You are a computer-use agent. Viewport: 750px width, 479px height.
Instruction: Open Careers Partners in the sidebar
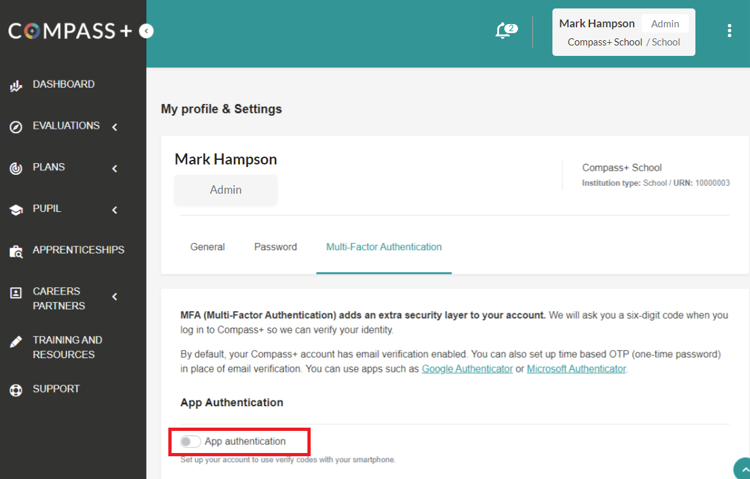pos(59,298)
